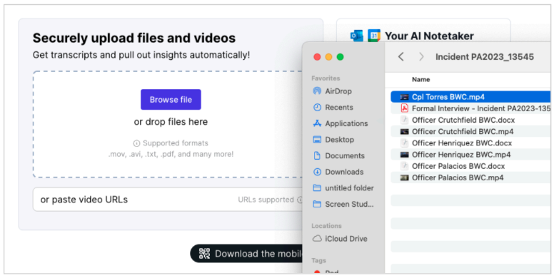The image size is (554, 278).
Task: Sort by the Name column header
Action: click(420, 80)
